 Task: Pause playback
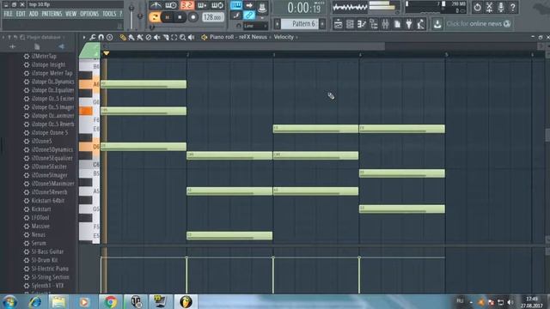point(167,17)
